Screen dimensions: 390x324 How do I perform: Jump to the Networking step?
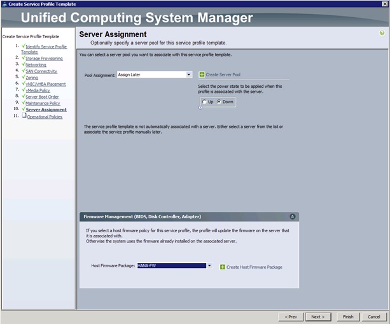36,65
